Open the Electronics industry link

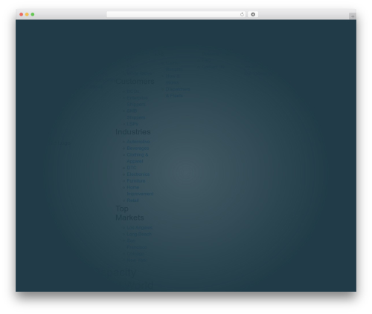tap(138, 174)
